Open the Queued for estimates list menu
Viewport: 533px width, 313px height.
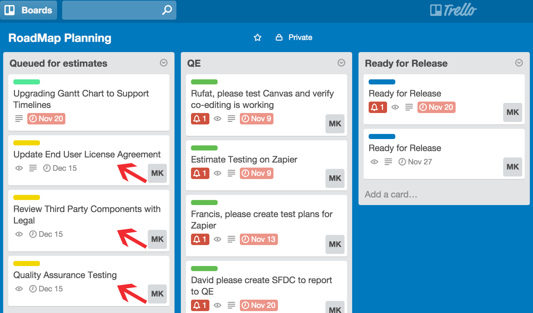pyautogui.click(x=164, y=63)
